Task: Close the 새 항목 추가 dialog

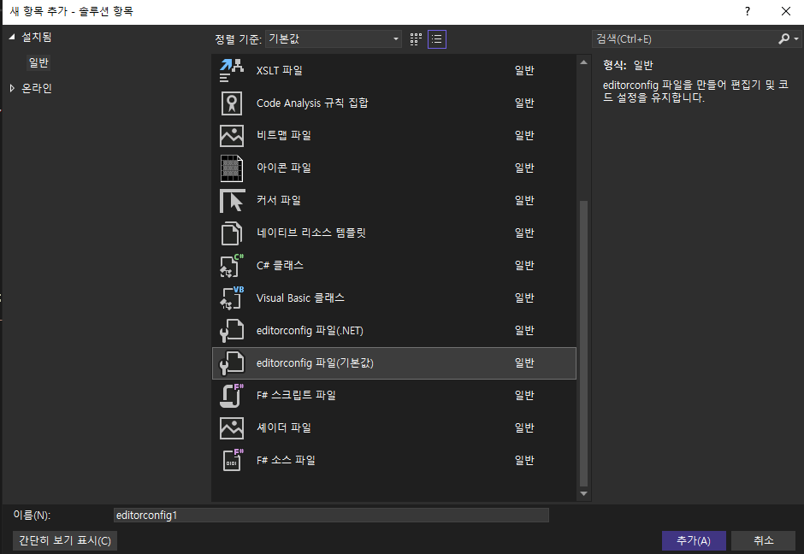Action: pos(785,11)
